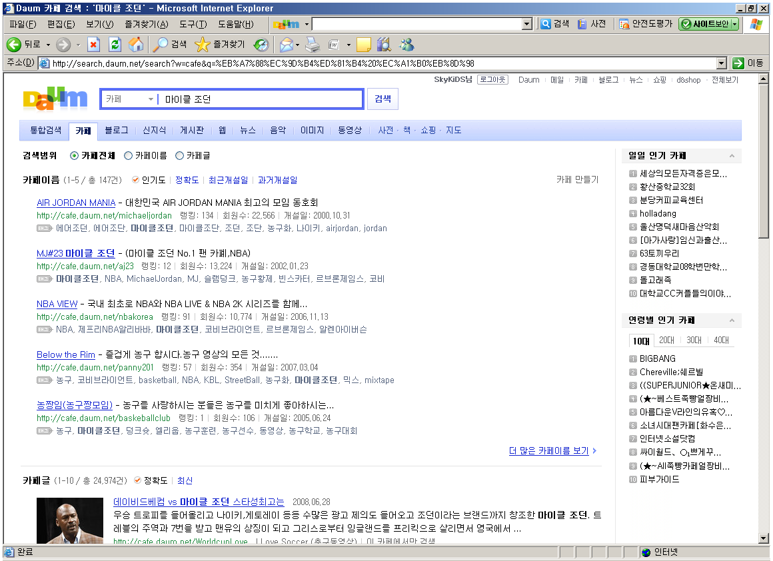
Task: Click the large Daum page logo
Action: click(55, 99)
